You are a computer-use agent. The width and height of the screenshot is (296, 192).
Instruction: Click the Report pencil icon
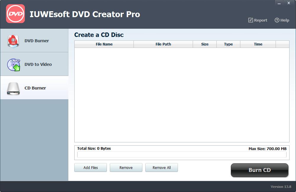[250, 20]
